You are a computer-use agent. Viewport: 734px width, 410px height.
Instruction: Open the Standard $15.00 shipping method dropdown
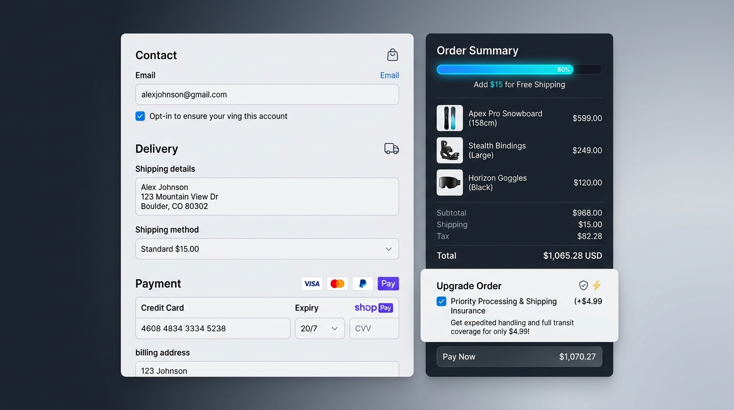[x=267, y=249]
